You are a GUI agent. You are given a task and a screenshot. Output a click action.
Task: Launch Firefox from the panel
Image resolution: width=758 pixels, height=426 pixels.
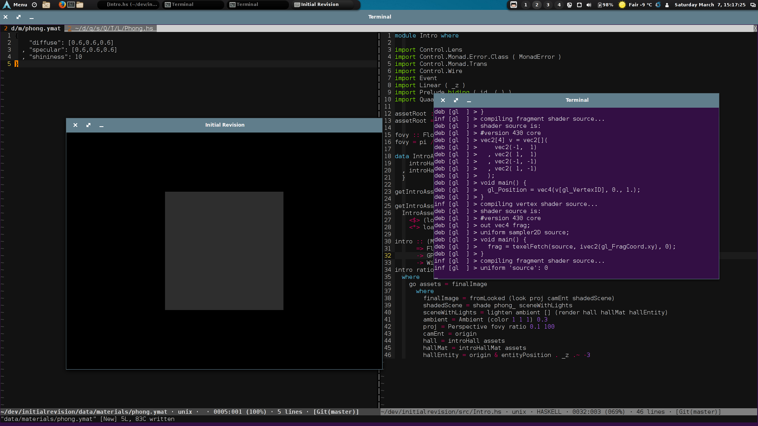(62, 5)
